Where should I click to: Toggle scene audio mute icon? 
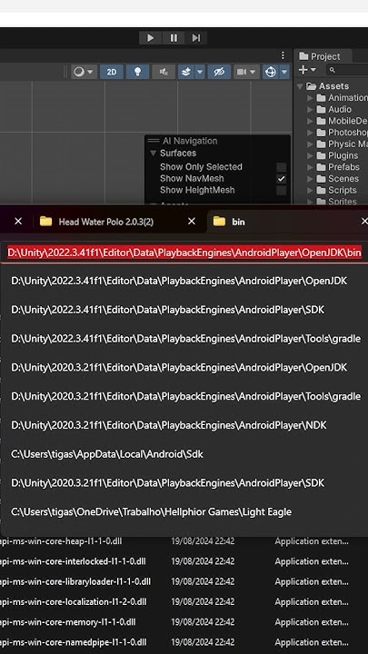click(164, 72)
